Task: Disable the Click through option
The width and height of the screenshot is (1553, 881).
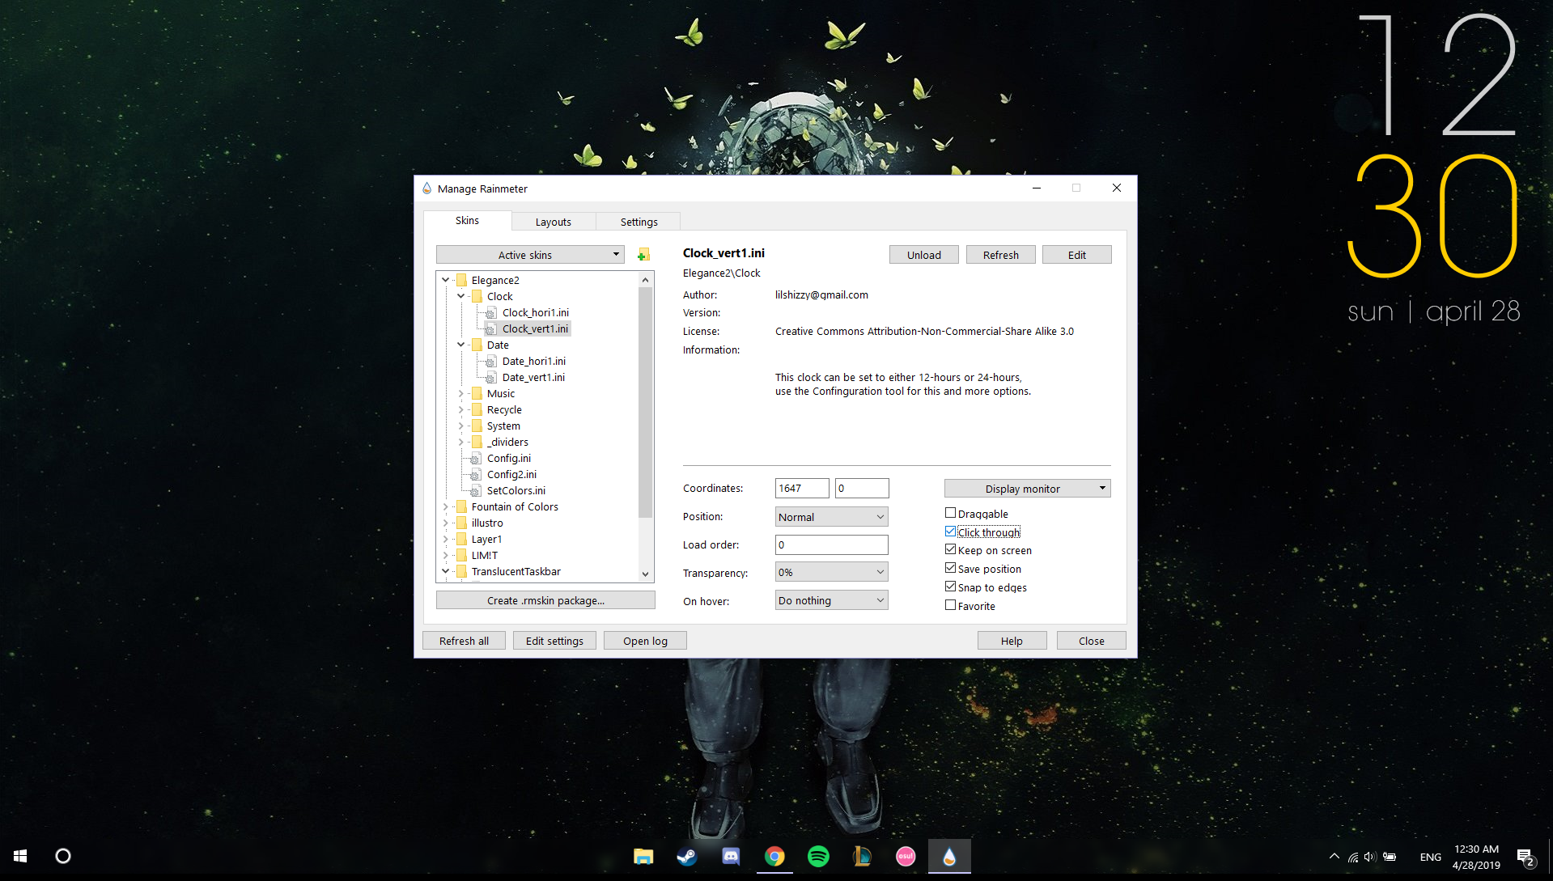Action: pos(950,531)
